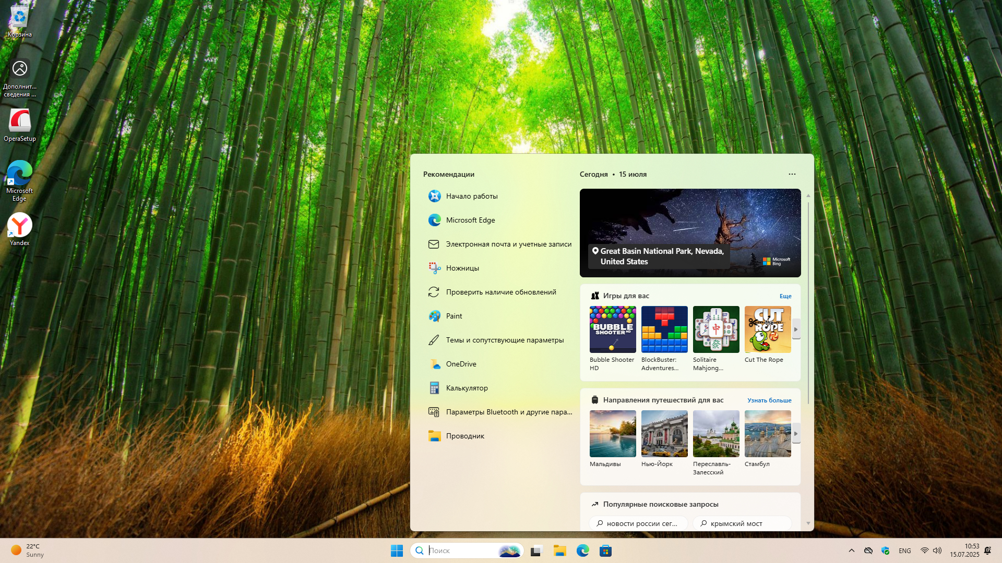Open Microsoft Store from the taskbar
This screenshot has height=563, width=1002.
pos(605,551)
